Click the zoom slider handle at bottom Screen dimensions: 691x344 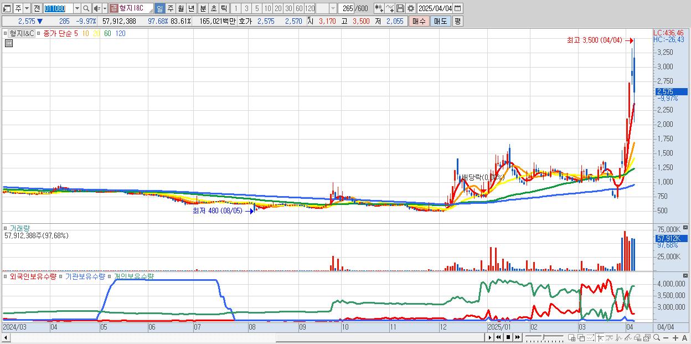coord(544,337)
